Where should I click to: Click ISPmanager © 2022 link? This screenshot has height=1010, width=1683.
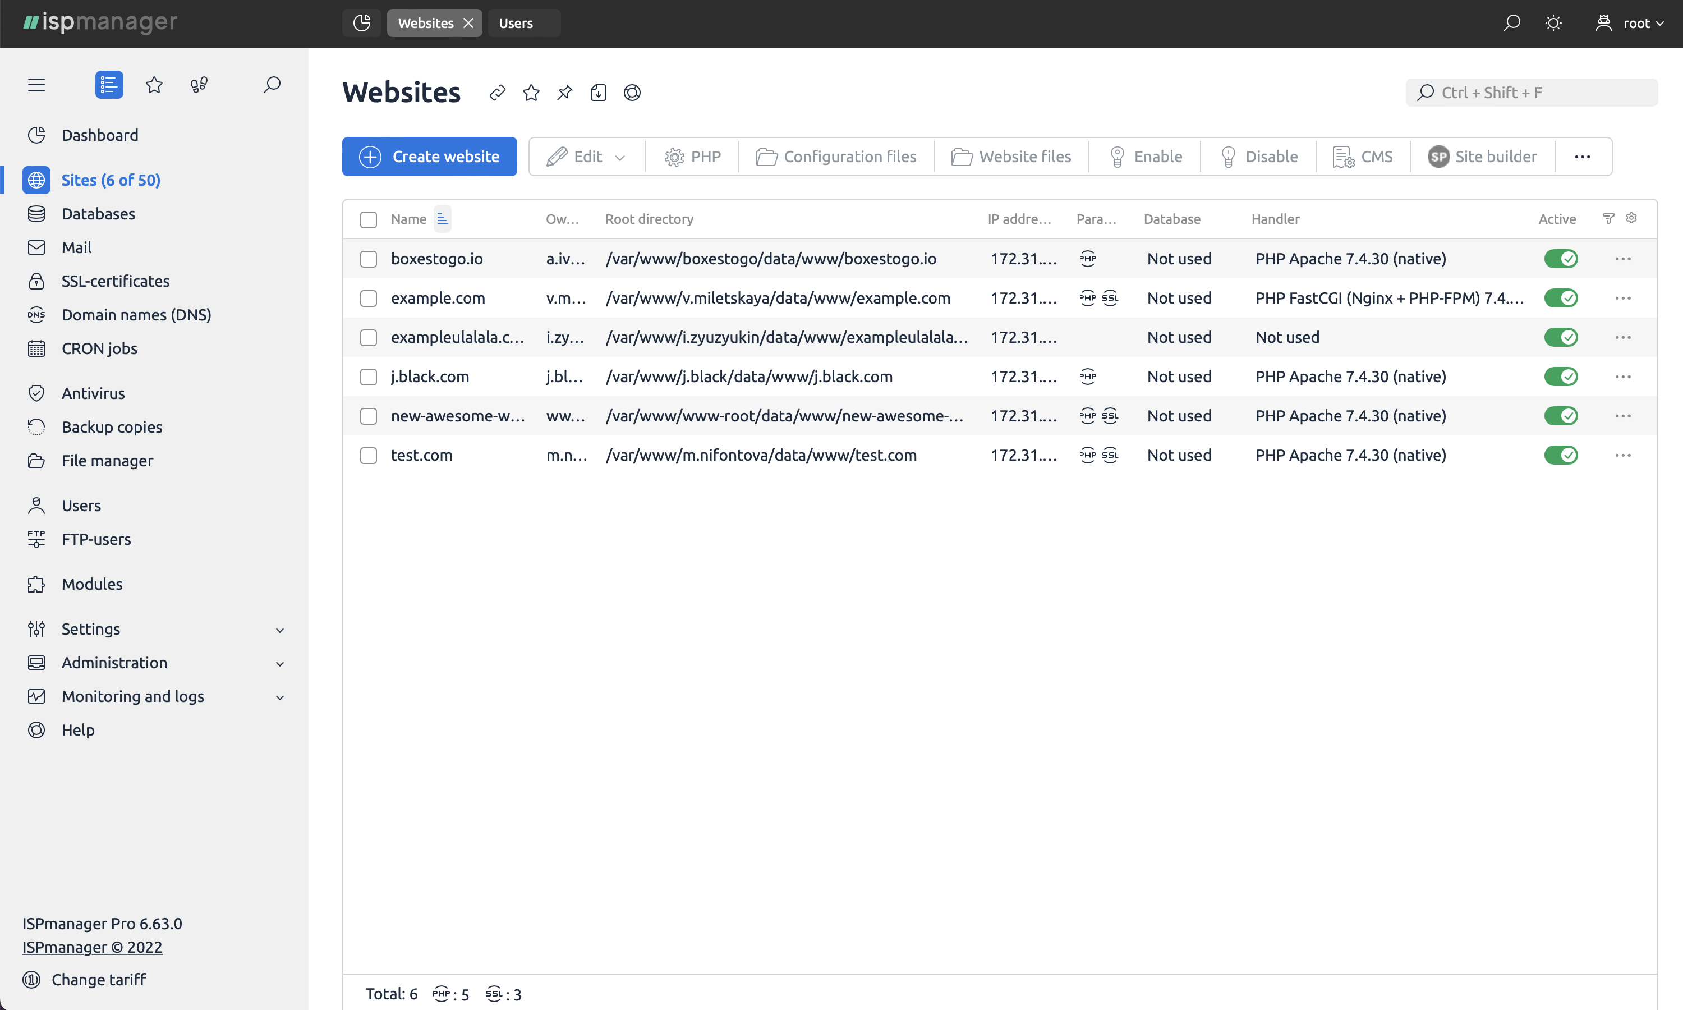[93, 947]
